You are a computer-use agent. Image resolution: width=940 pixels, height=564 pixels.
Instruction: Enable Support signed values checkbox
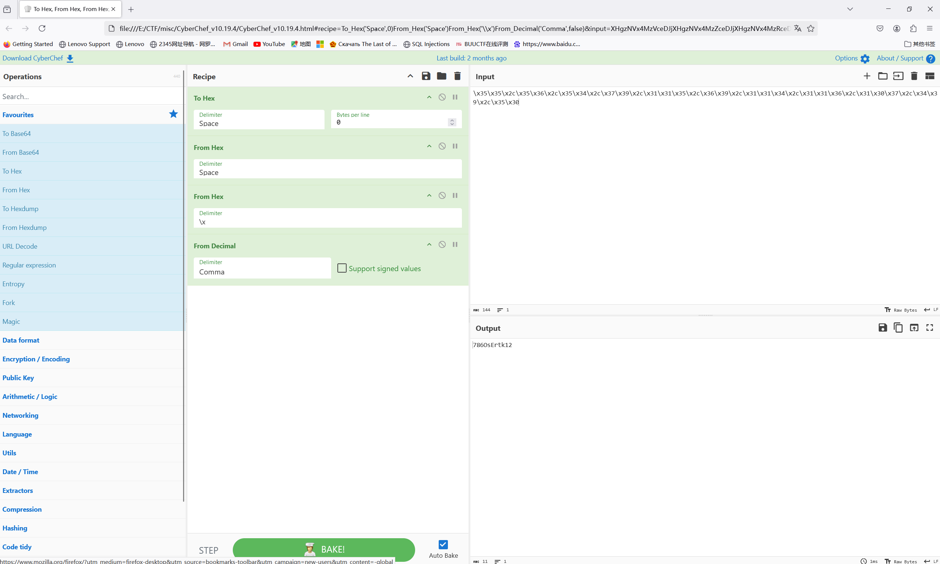pos(342,268)
